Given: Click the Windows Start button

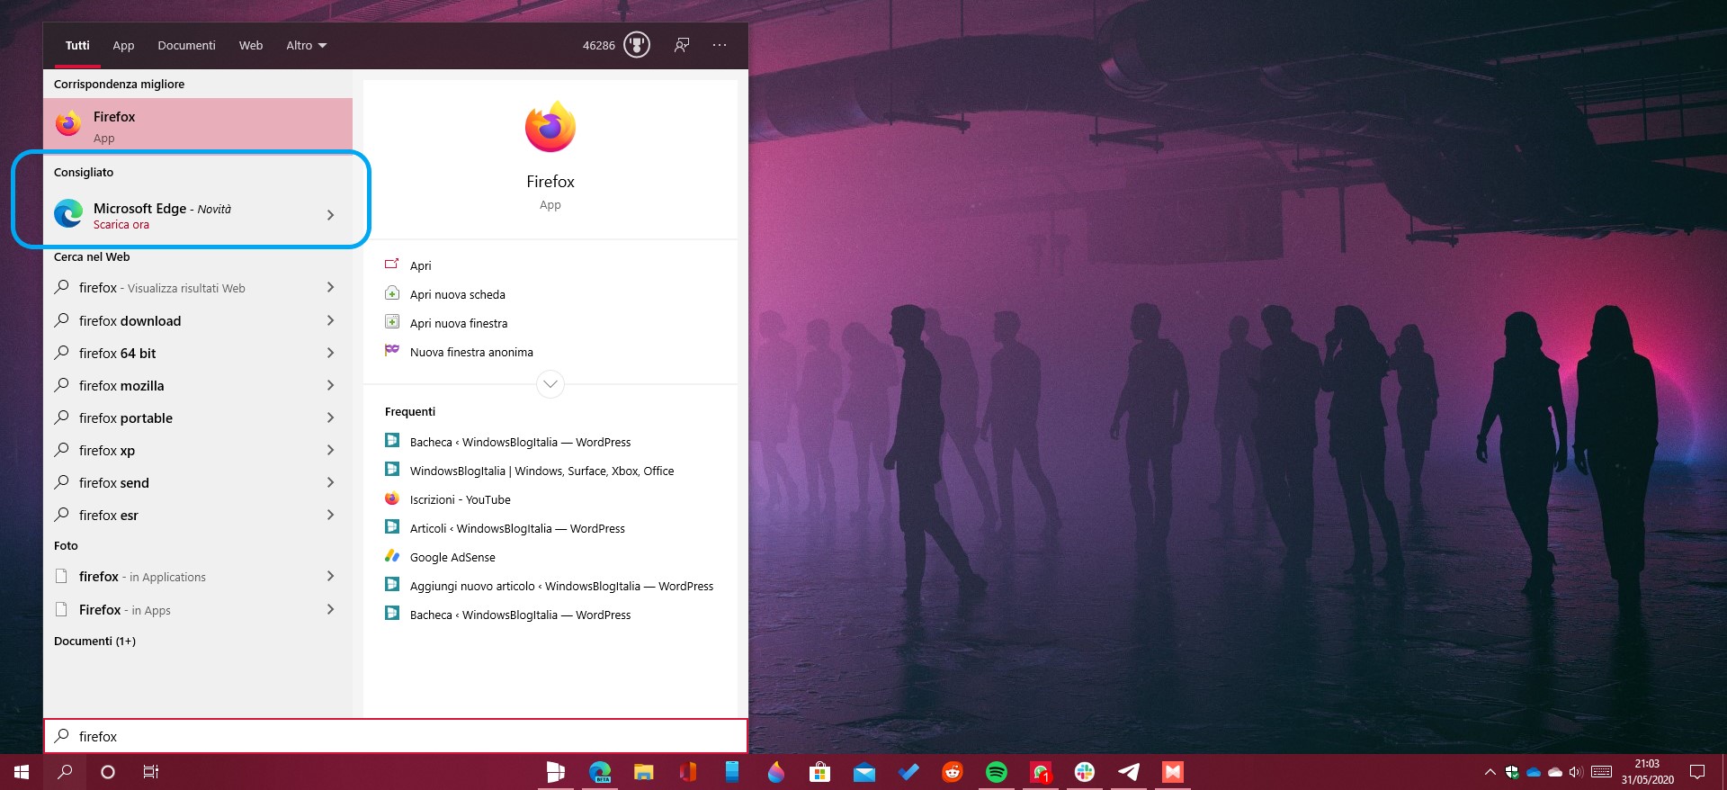Looking at the screenshot, I should [22, 771].
